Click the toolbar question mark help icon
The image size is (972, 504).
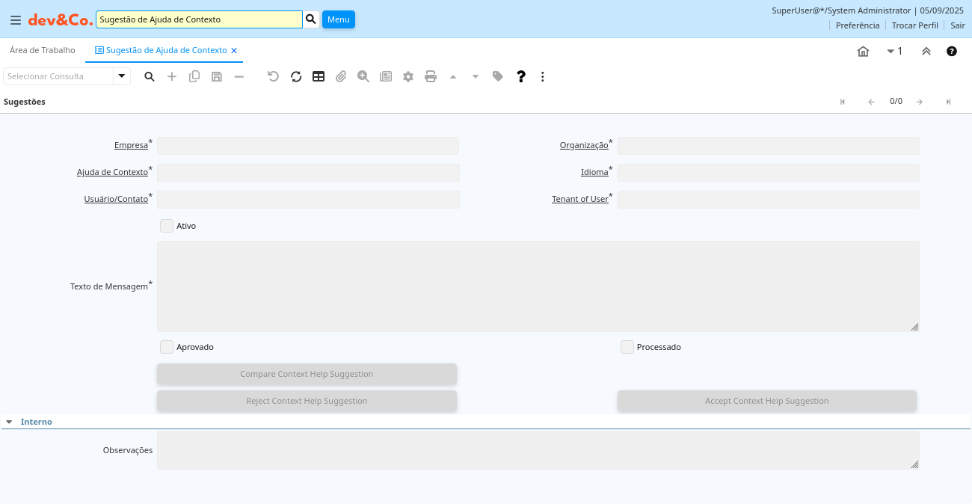(x=521, y=76)
